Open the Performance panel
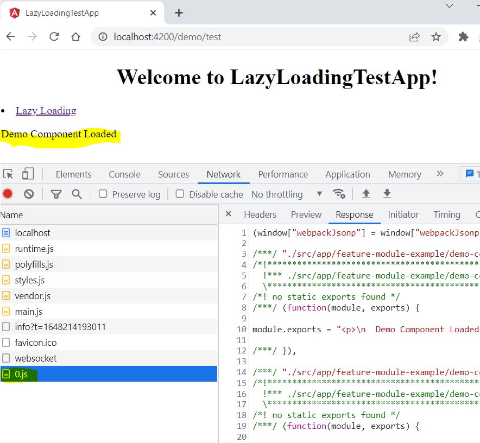 pos(283,174)
